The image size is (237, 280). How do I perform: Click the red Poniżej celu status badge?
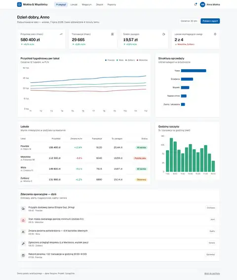click(140, 158)
